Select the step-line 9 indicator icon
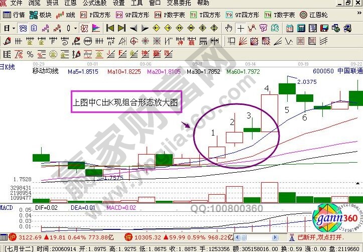363x252 pixels. pyautogui.click(x=57, y=29)
